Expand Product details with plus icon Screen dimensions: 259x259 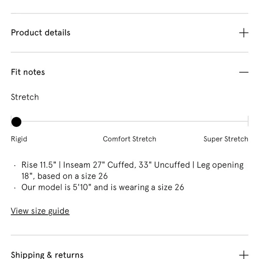click(x=244, y=33)
